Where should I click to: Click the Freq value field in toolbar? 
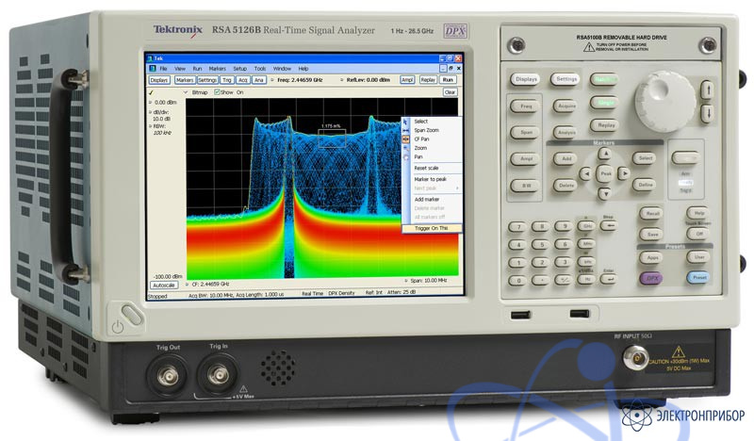pyautogui.click(x=301, y=80)
